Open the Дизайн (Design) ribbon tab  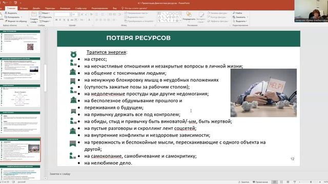[x=36, y=8]
